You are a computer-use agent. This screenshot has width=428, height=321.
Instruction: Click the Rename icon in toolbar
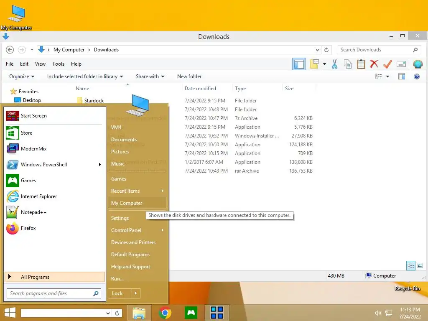pyautogui.click(x=401, y=64)
